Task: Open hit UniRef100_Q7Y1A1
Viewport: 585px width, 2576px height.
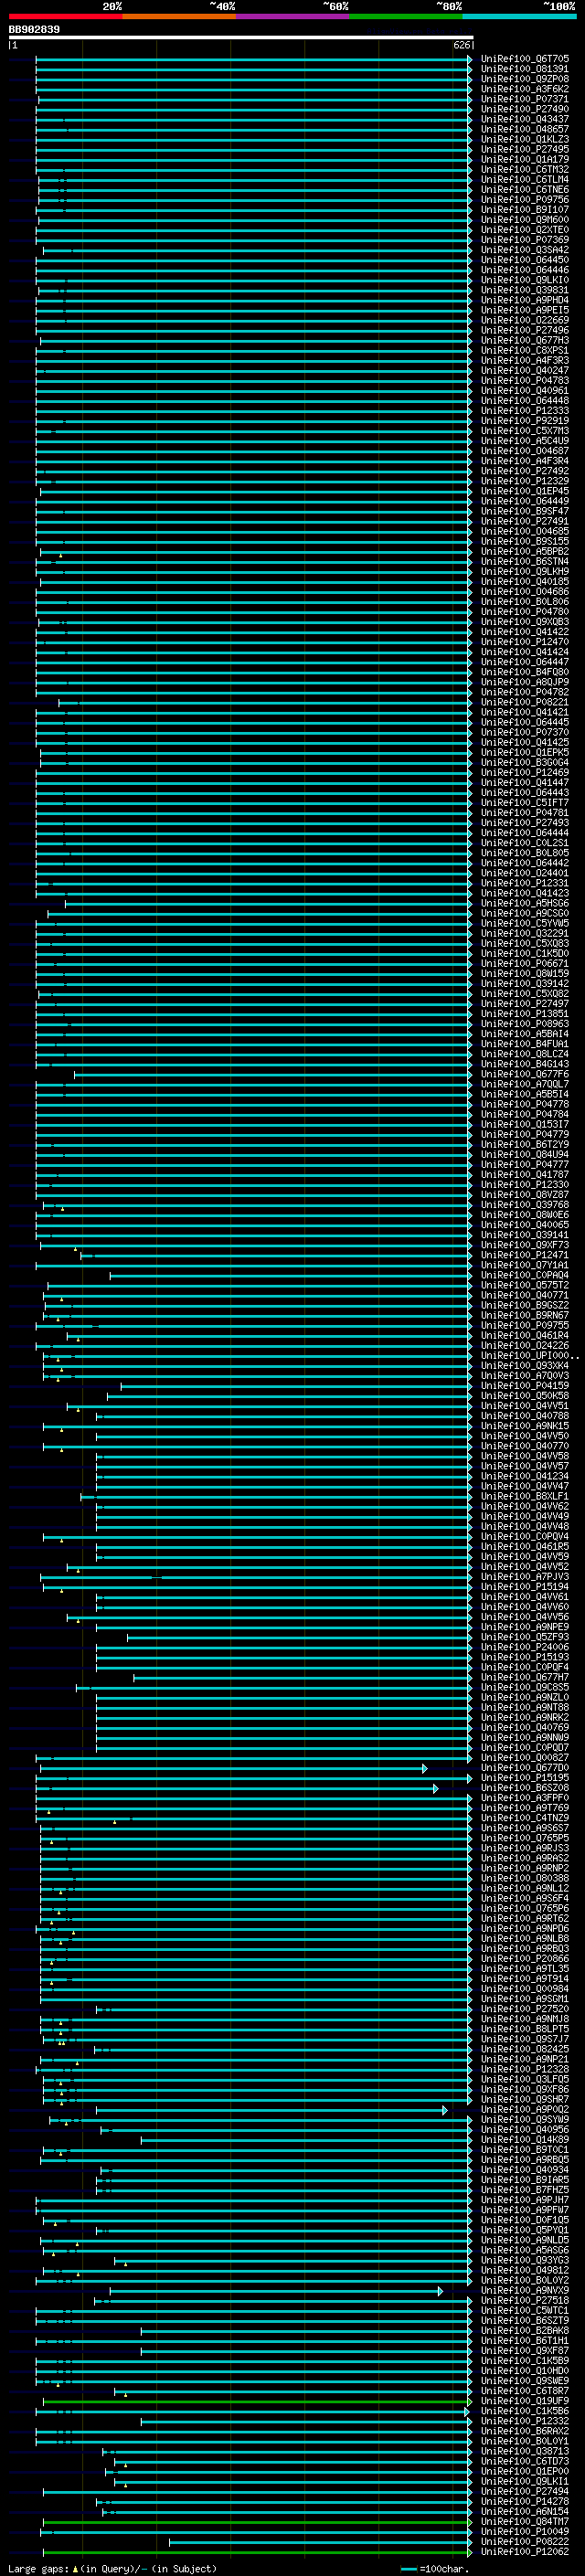Action: [525, 1264]
